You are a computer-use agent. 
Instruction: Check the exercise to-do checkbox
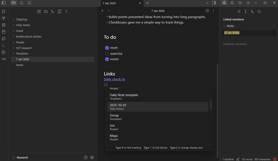pos(107,54)
